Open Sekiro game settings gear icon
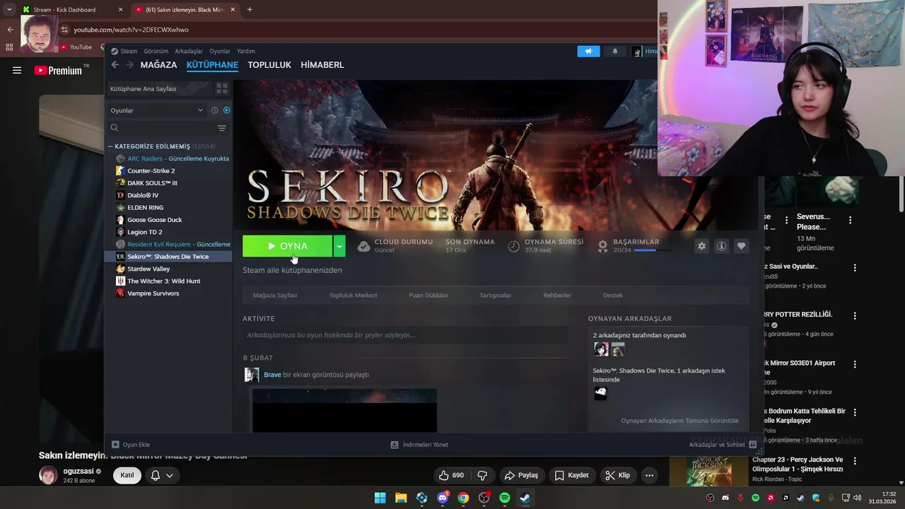Image resolution: width=905 pixels, height=509 pixels. tap(701, 246)
